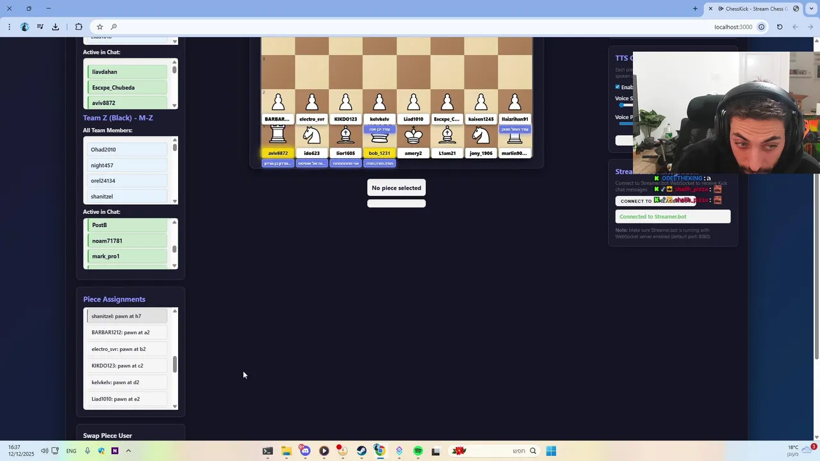
Task: Click the marlin90 name label on board
Action: [514, 153]
